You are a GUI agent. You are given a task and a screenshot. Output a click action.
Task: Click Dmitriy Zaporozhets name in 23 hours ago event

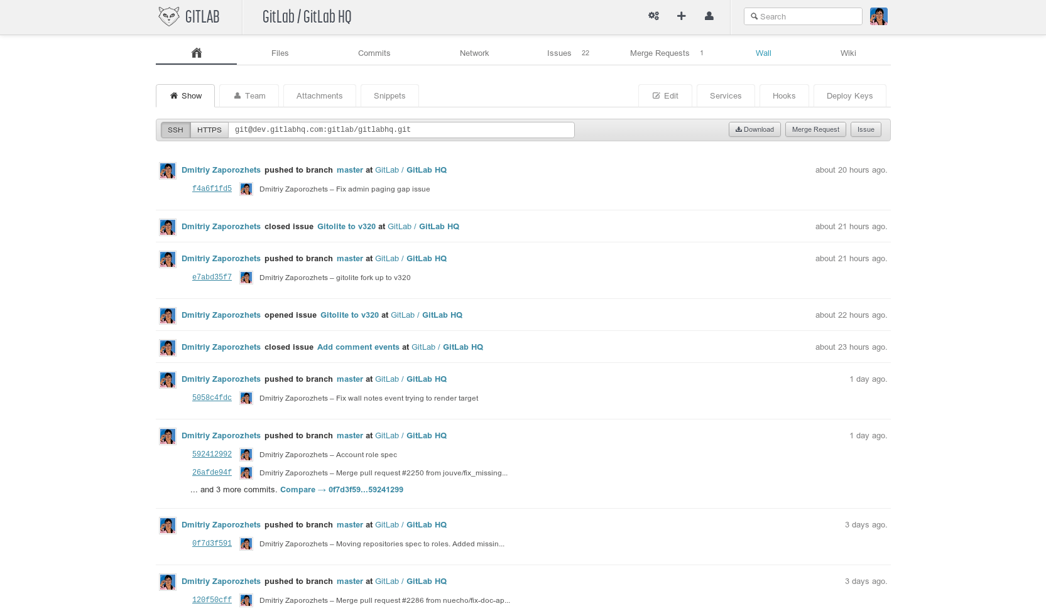coord(221,347)
